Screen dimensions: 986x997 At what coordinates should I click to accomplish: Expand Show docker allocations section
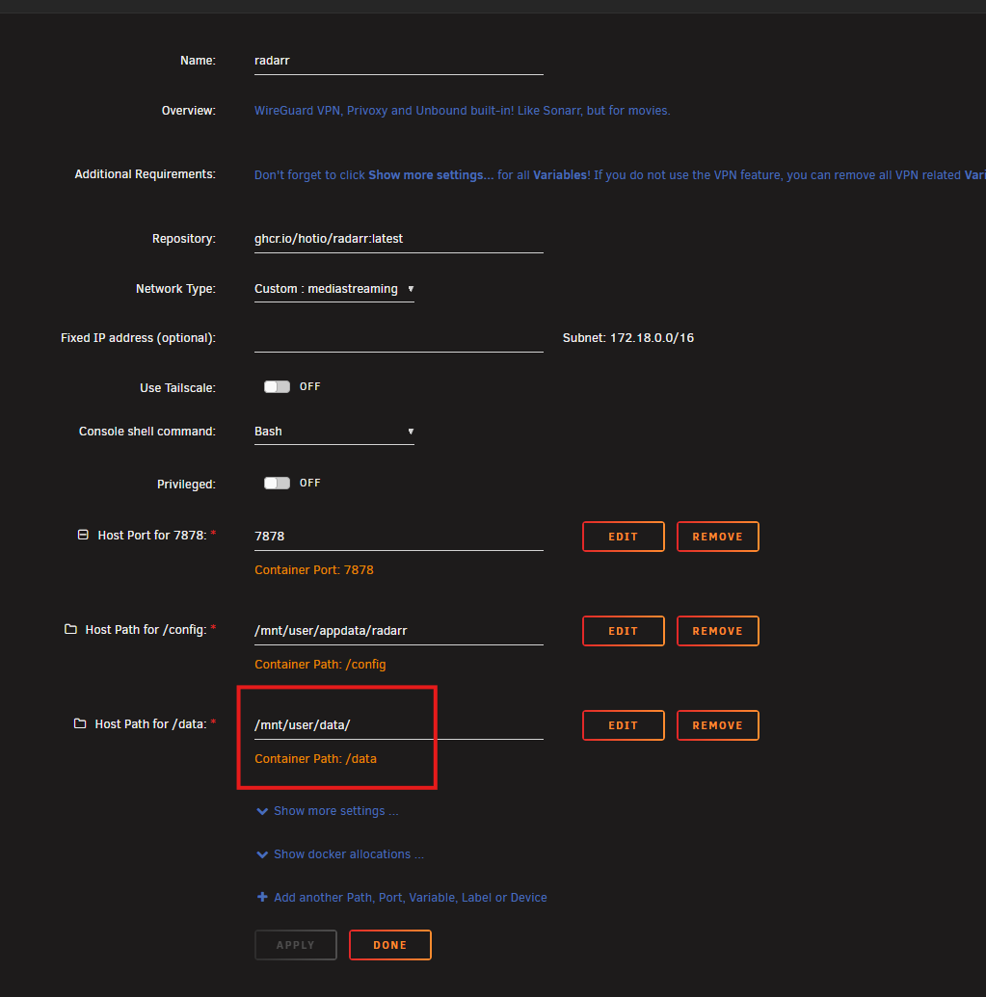pyautogui.click(x=348, y=854)
